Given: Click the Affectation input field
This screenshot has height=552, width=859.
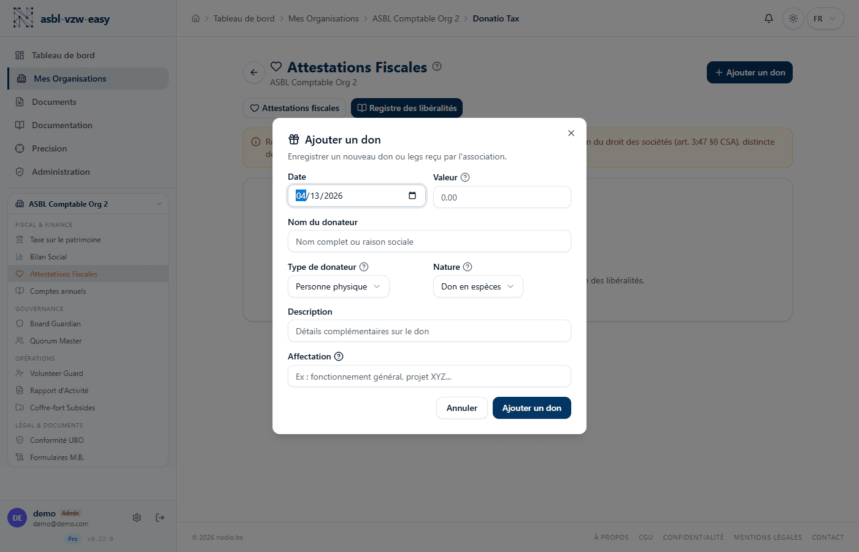Looking at the screenshot, I should (x=429, y=376).
